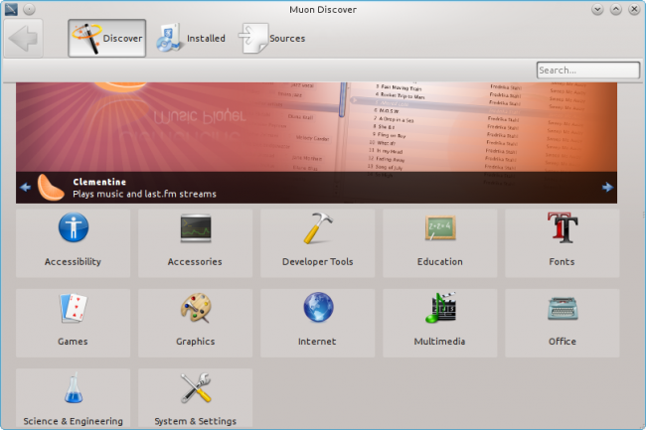646x430 pixels.
Task: Show previous featured app with left arrow
Action: click(x=25, y=188)
